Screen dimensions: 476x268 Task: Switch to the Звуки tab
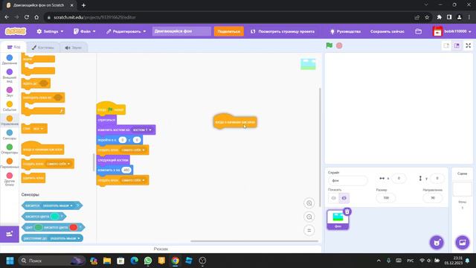[74, 48]
